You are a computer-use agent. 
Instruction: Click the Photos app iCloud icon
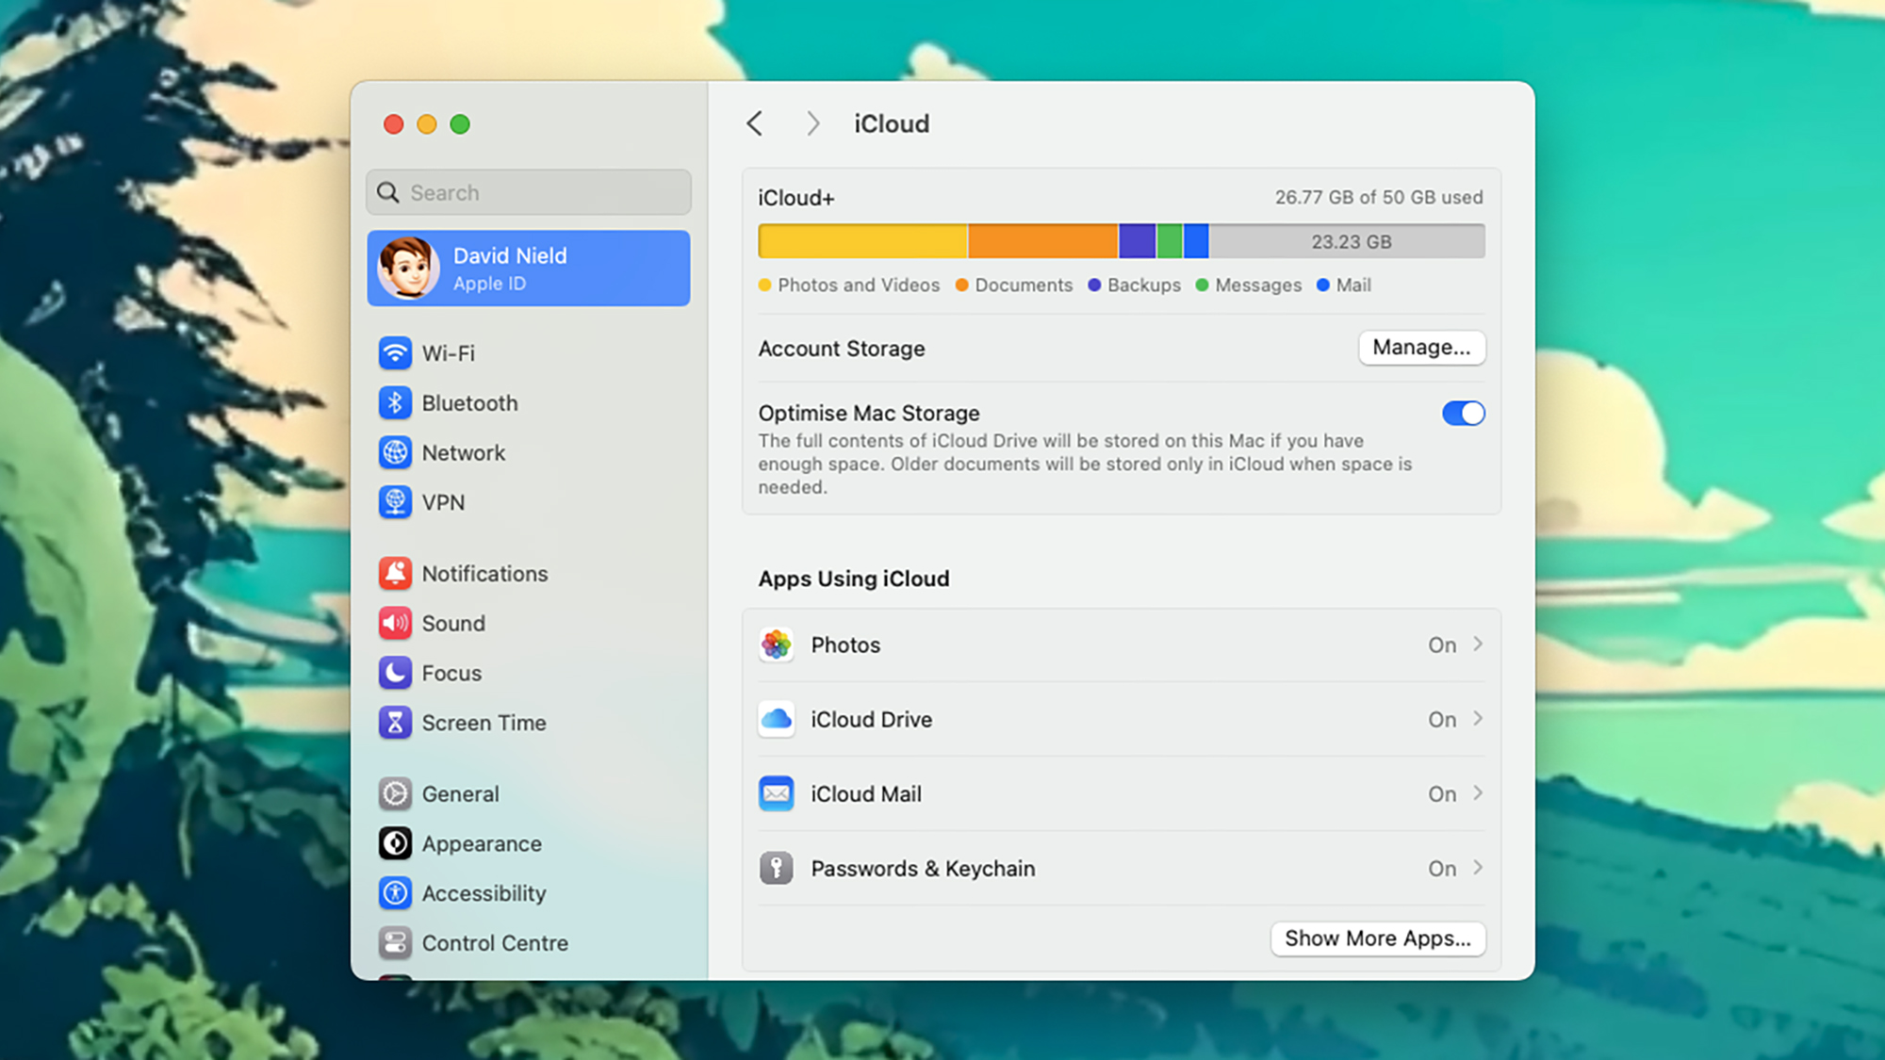coord(776,644)
